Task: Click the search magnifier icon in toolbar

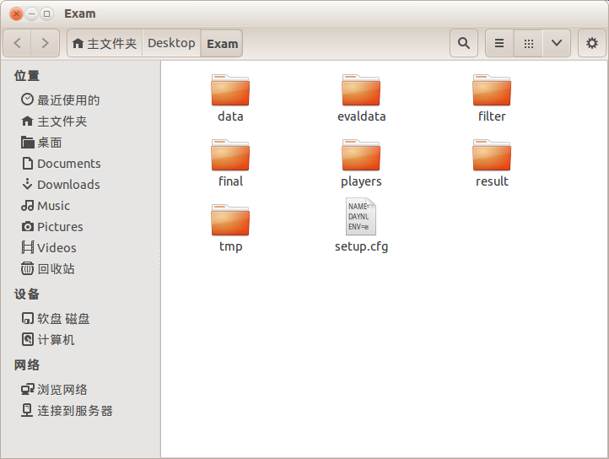Action: tap(463, 43)
